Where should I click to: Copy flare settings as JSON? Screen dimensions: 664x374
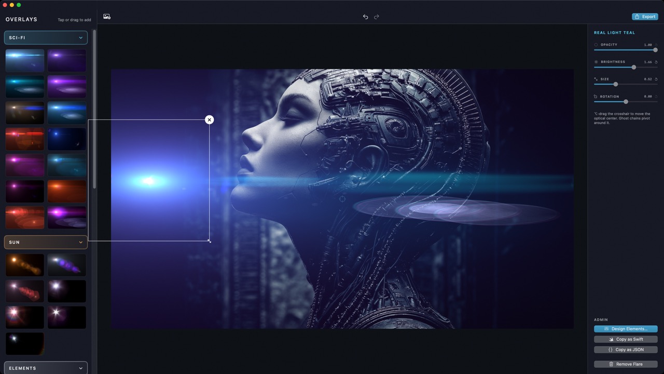click(x=626, y=350)
